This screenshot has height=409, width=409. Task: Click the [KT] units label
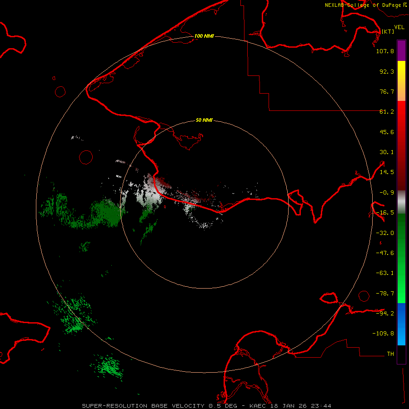point(388,31)
